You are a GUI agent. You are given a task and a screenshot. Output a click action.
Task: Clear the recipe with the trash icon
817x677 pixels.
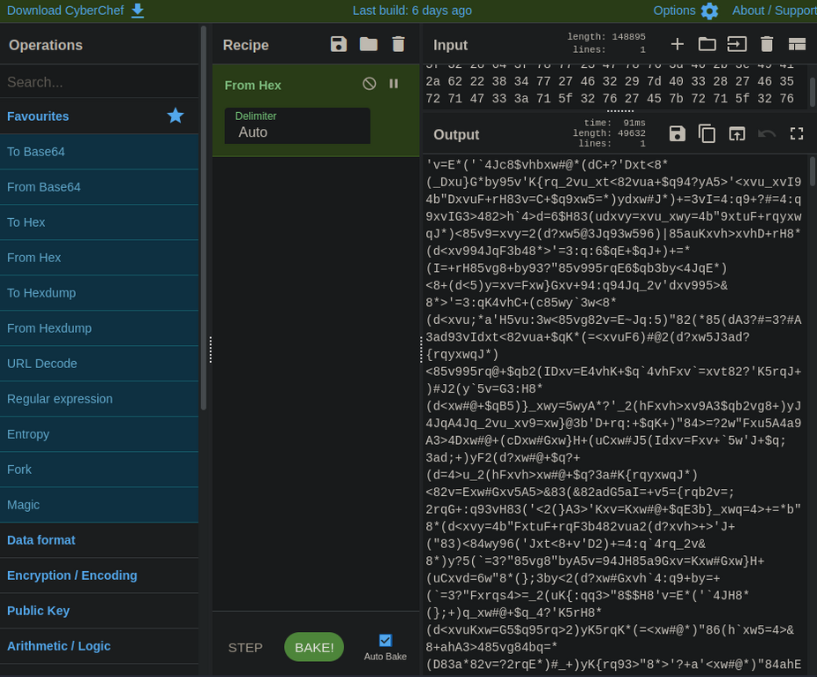(x=398, y=44)
